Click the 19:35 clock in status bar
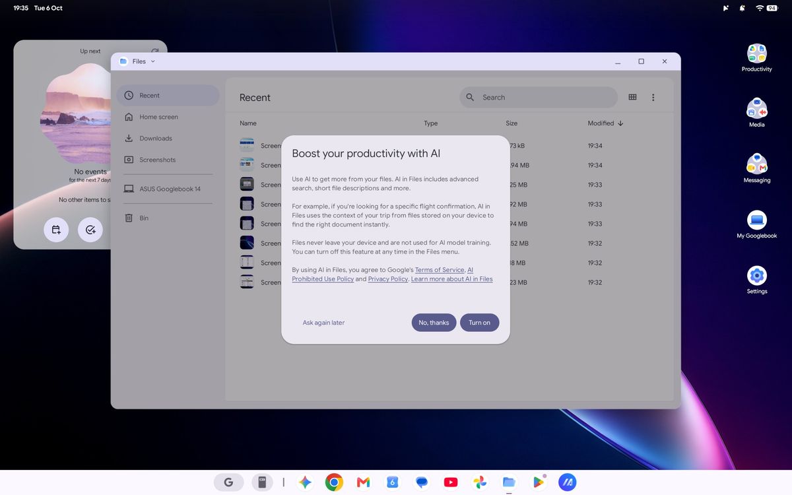Screen dimensions: 792x495 pyautogui.click(x=20, y=8)
